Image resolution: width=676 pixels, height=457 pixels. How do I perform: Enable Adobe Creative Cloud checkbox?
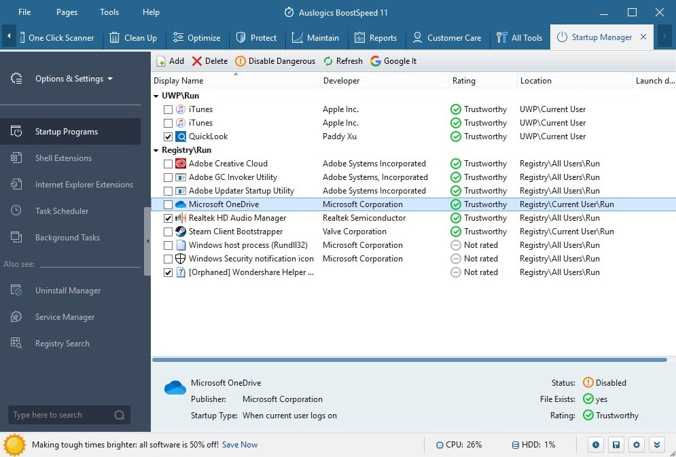[168, 164]
